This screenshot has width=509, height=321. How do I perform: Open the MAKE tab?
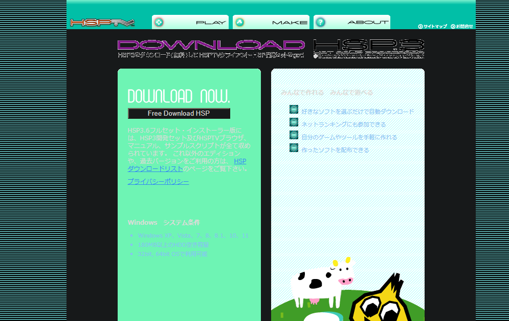pyautogui.click(x=271, y=22)
